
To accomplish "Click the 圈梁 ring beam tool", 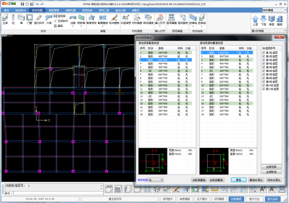I will [x=59, y=26].
